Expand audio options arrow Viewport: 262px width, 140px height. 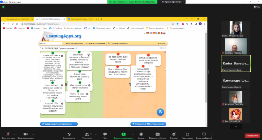coord(14,134)
